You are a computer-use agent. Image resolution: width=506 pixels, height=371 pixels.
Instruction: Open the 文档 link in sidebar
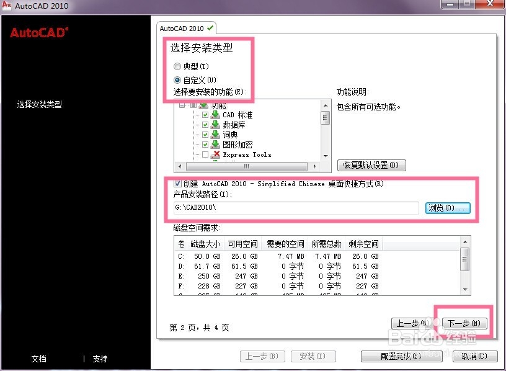point(39,359)
